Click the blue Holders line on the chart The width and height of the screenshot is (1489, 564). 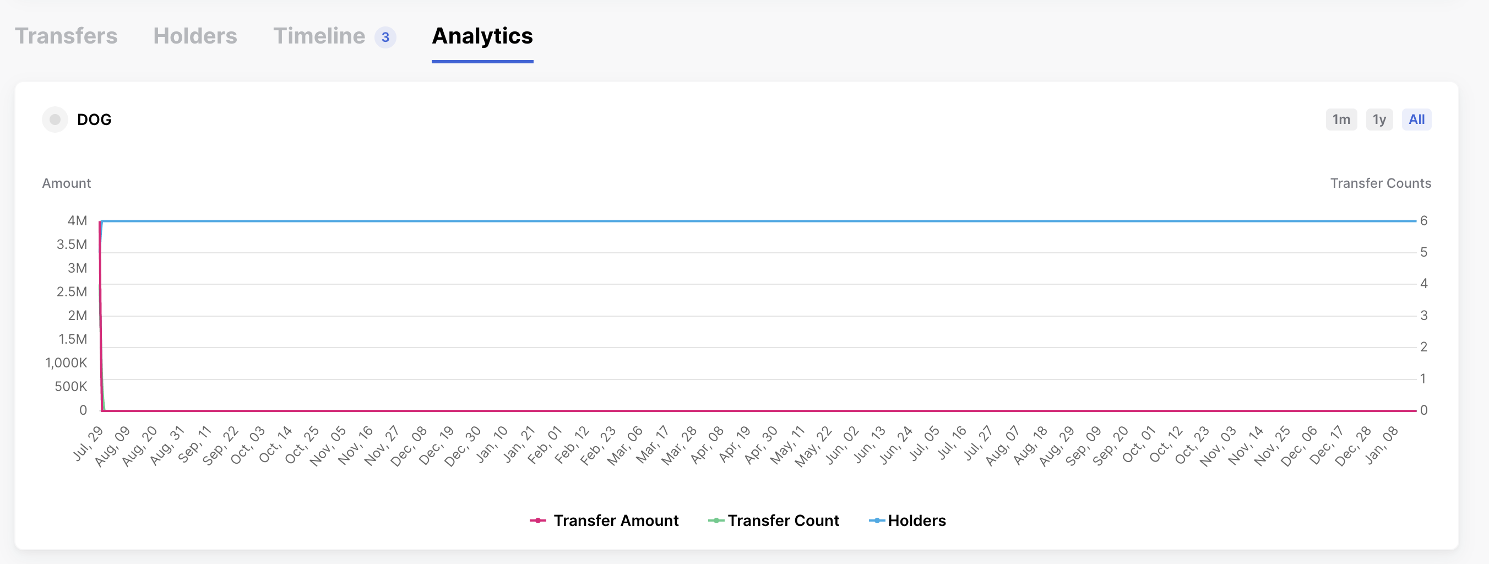tap(752, 221)
